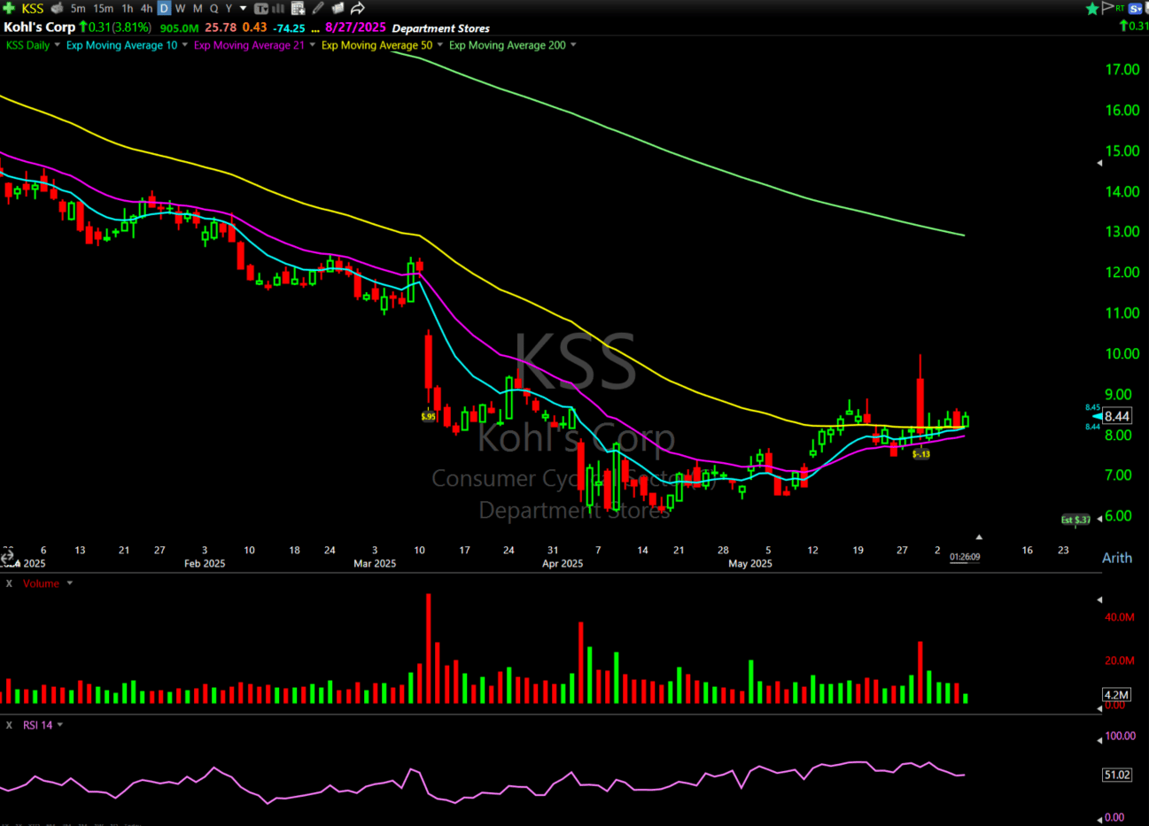The height and width of the screenshot is (826, 1149).
Task: Toggle the green star favorite icon
Action: (1092, 8)
